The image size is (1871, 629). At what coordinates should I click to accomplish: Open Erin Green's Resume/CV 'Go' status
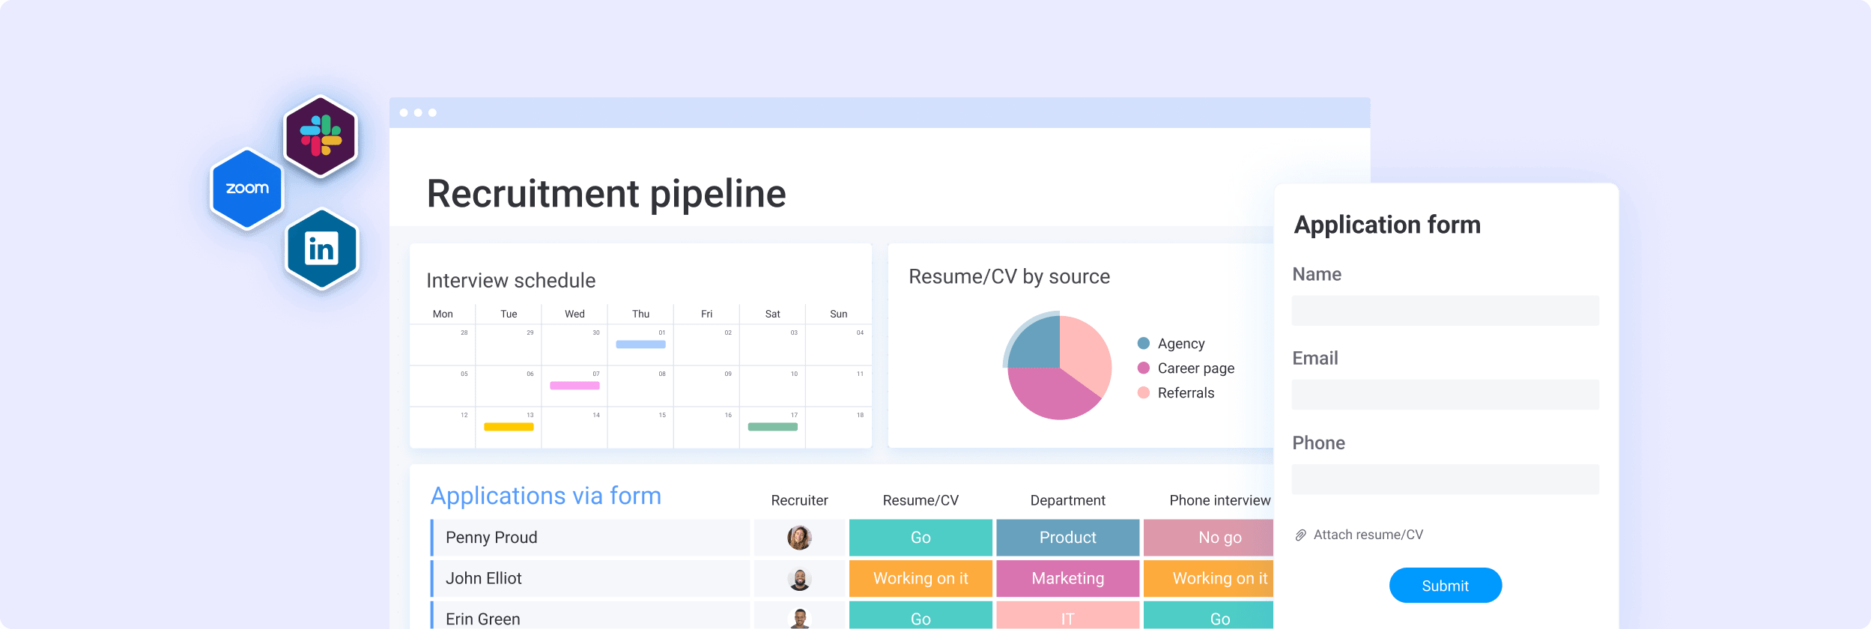(x=921, y=616)
